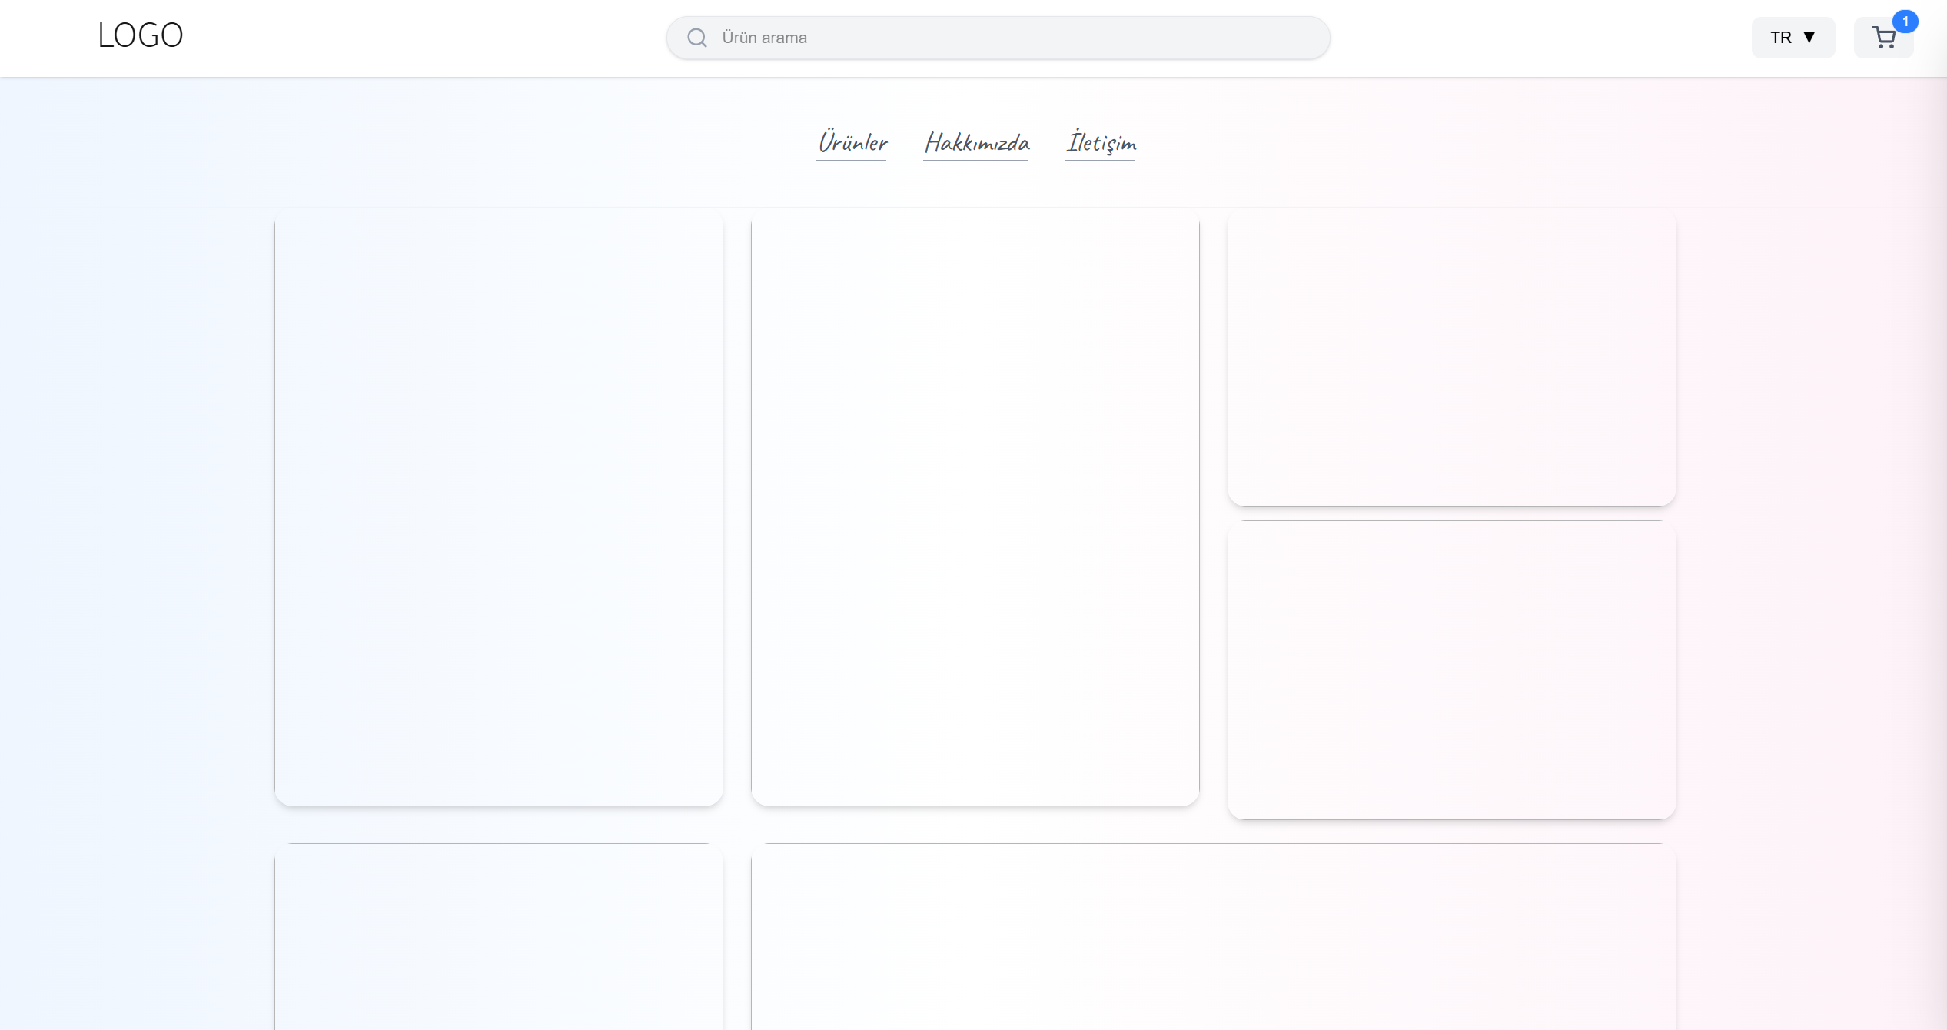Click the TR label to change language
Image resolution: width=1947 pixels, height=1030 pixels.
[1780, 38]
